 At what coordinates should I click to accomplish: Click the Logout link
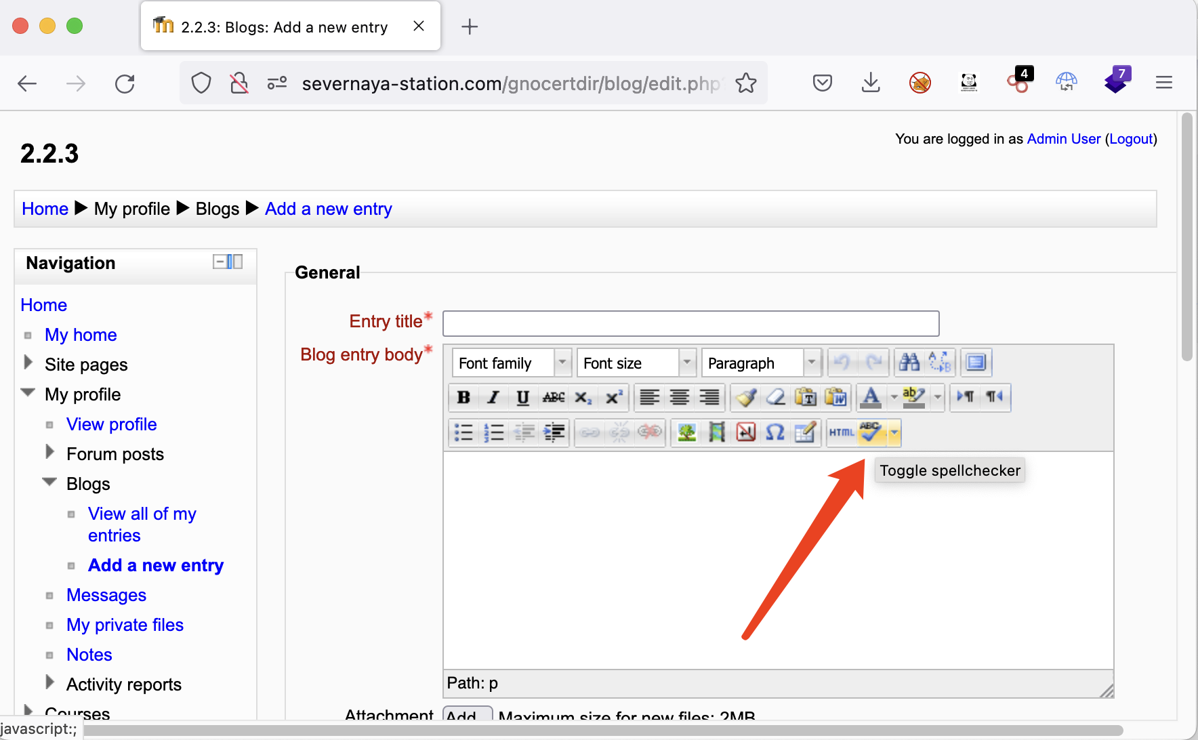(1130, 139)
